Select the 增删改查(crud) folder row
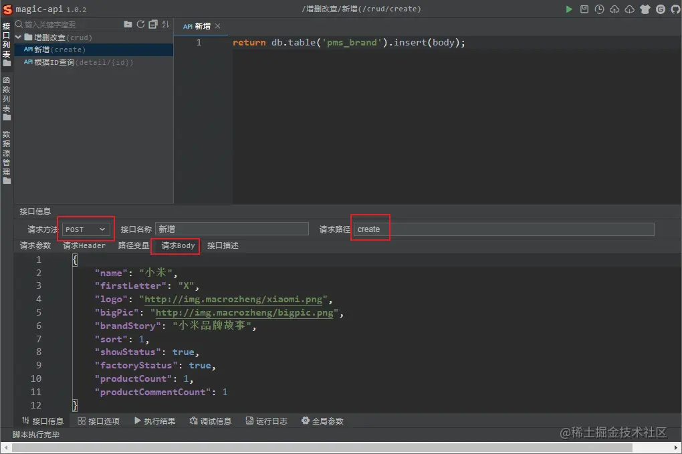The width and height of the screenshot is (682, 454). pos(94,37)
